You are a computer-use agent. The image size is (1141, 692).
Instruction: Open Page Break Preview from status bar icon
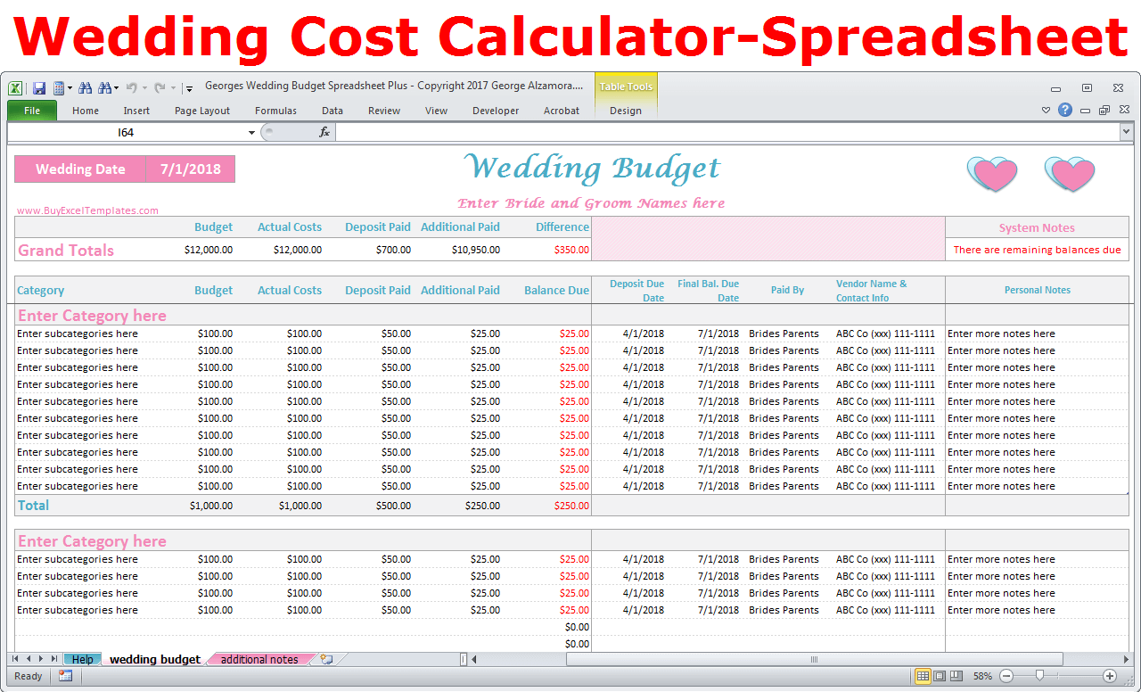coord(954,675)
